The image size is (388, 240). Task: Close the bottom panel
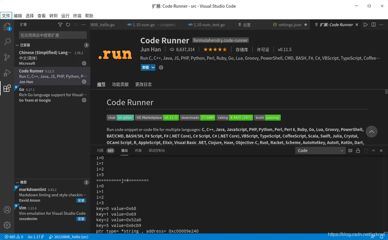(381, 151)
